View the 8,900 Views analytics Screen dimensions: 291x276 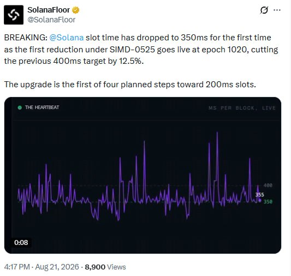(x=105, y=267)
